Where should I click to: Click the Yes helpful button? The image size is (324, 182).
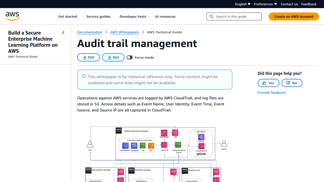(269, 83)
